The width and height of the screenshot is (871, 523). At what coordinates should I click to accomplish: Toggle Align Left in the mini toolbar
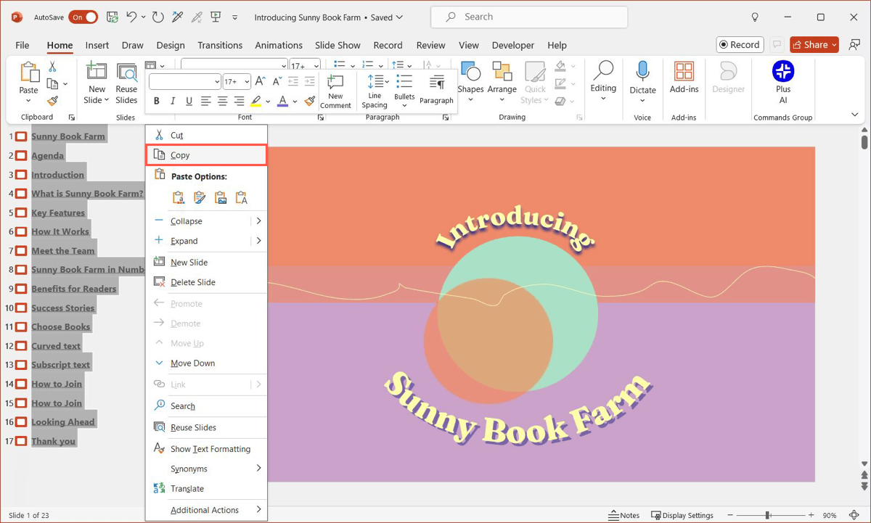206,101
